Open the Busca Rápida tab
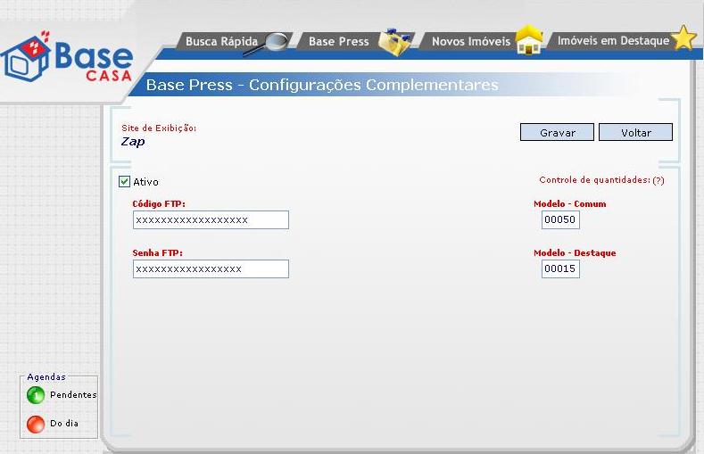The image size is (704, 454). [x=220, y=42]
